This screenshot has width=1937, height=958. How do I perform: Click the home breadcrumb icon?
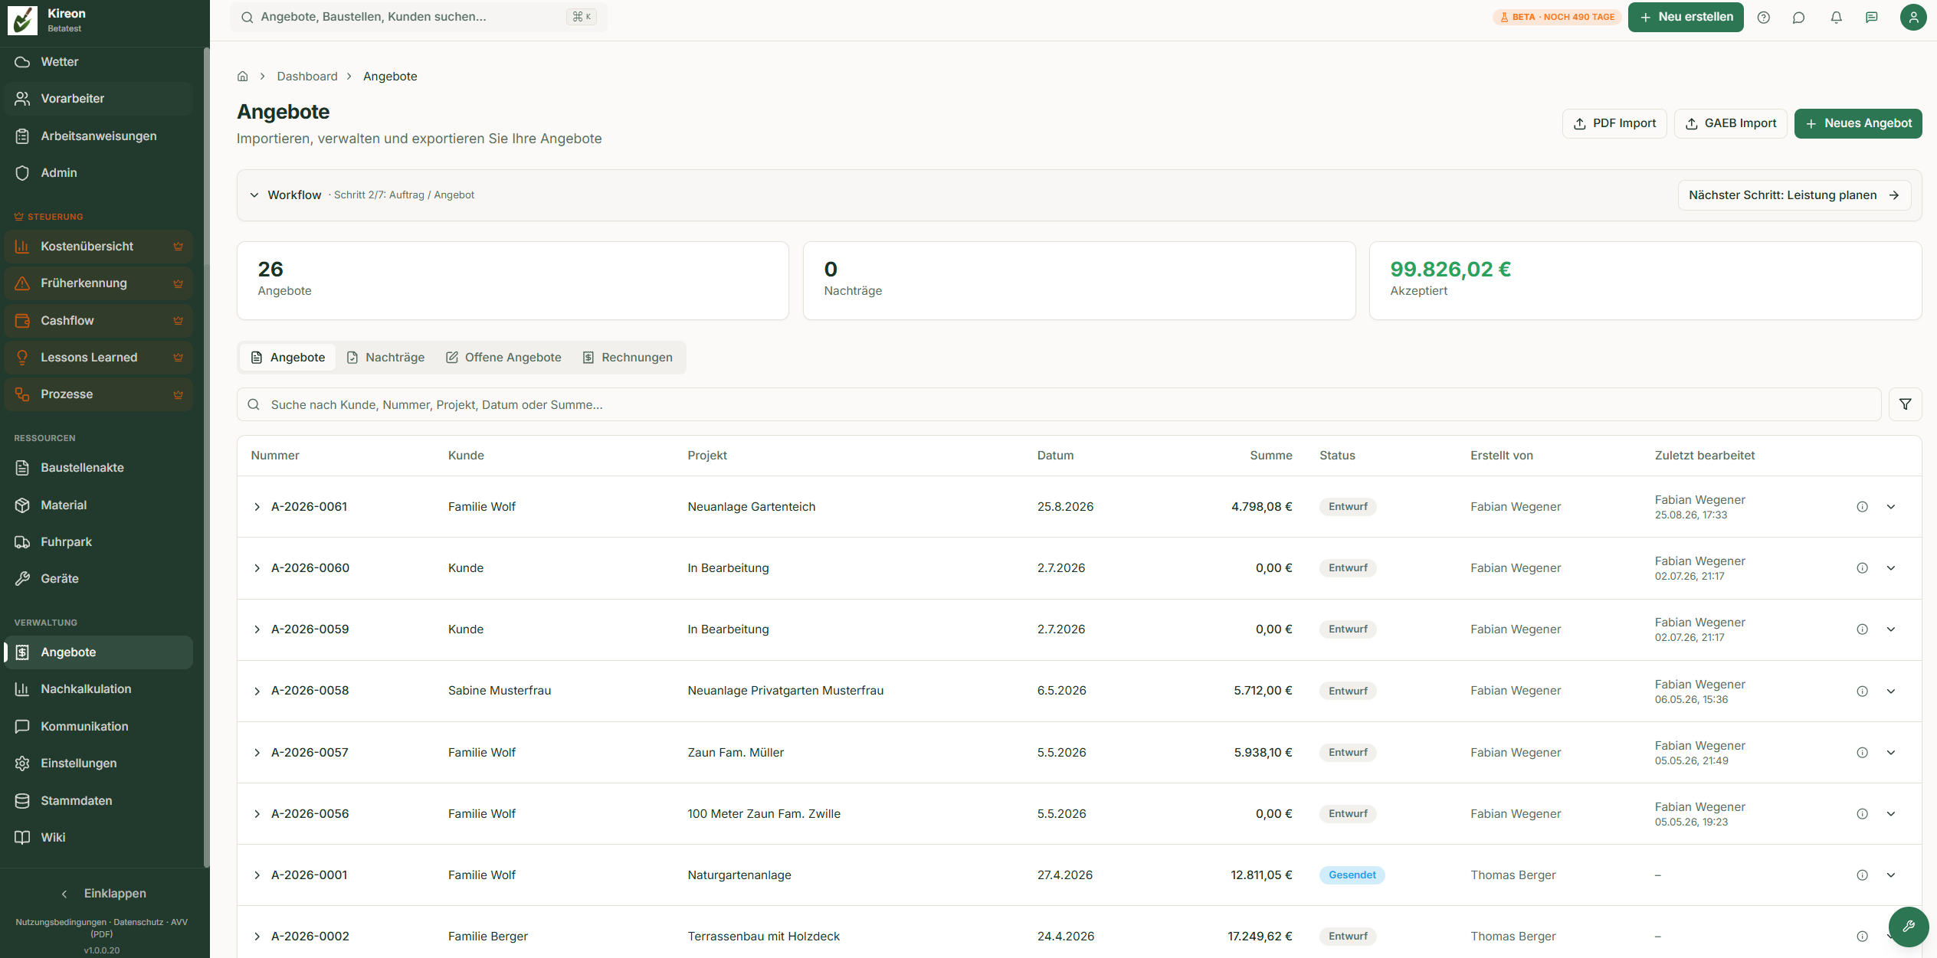tap(243, 77)
